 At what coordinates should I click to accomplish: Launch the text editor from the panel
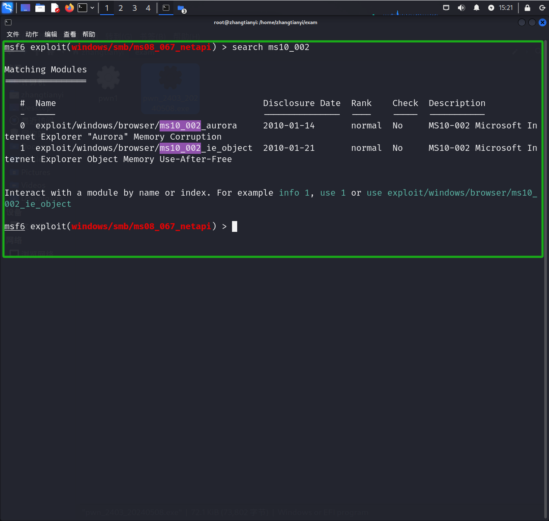coord(55,8)
